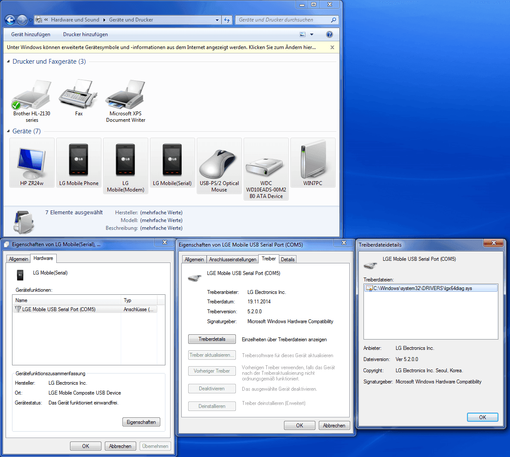
Task: Close the Treiberdateidetails dialog
Action: click(x=493, y=243)
